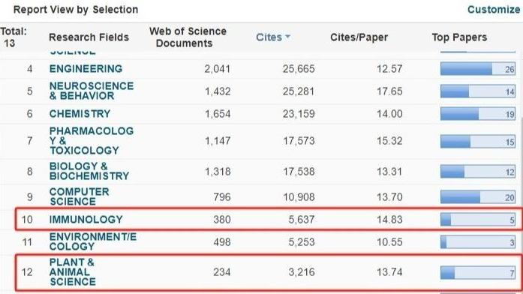
Task: Sort by the Cites column header
Action: pyautogui.click(x=269, y=37)
